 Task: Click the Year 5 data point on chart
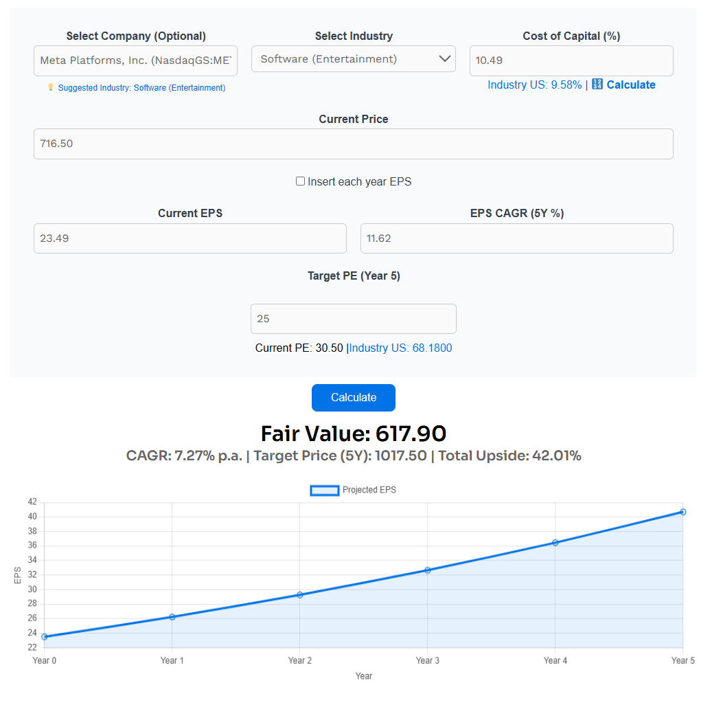click(683, 512)
